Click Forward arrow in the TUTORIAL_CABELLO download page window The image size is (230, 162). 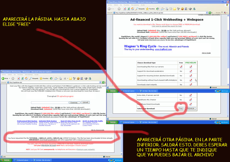(119, 9)
